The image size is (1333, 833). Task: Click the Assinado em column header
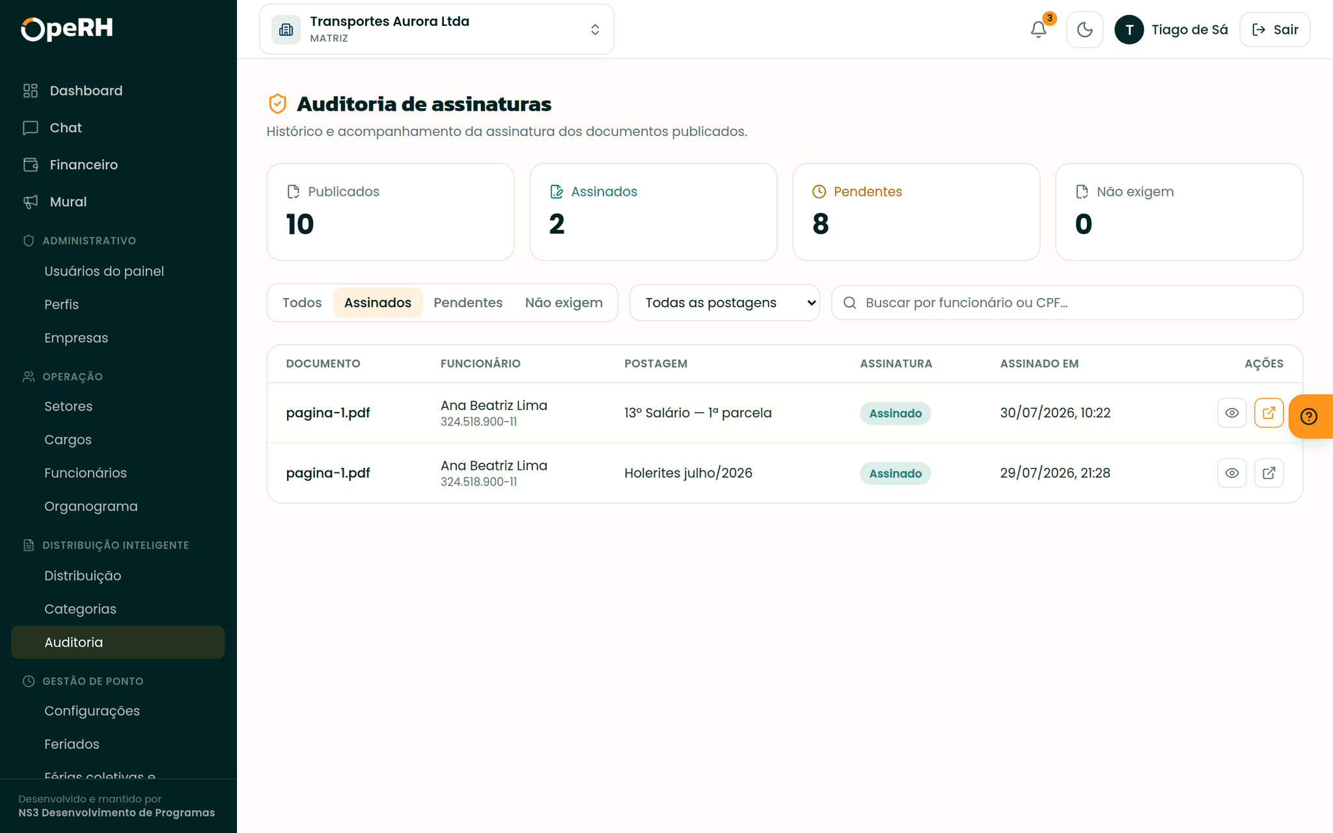tap(1039, 364)
